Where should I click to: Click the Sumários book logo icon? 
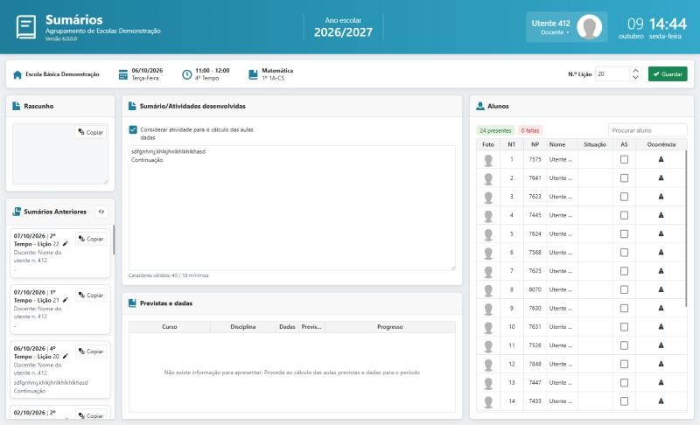tap(26, 27)
